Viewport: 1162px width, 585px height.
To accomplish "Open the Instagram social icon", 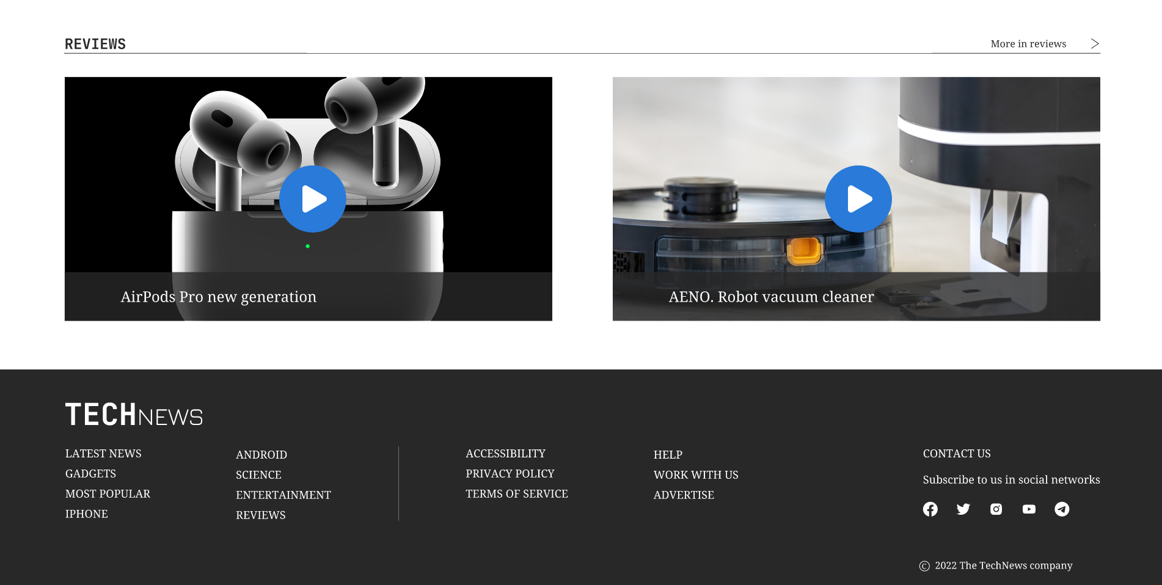I will [x=996, y=509].
